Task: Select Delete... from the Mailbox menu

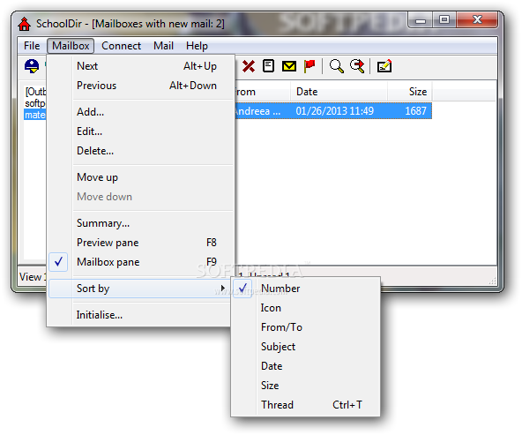Action: click(x=141, y=151)
